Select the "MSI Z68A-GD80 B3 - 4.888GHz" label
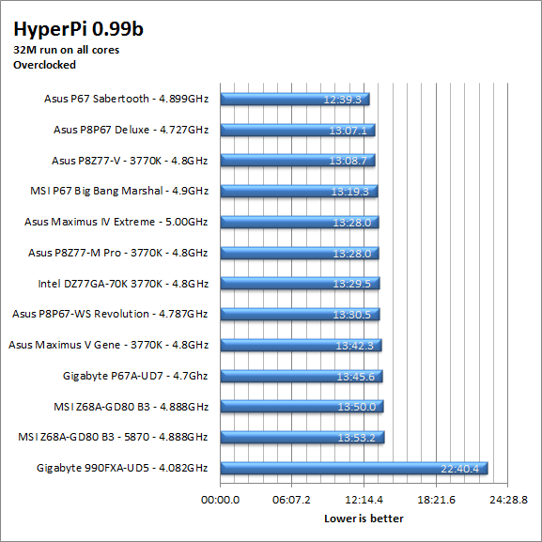Screen dimensions: 542x542 click(x=131, y=407)
